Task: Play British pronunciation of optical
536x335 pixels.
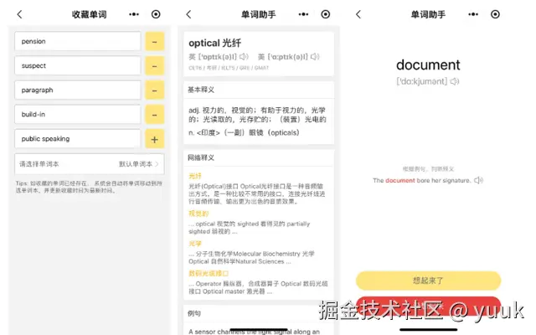Action: pyautogui.click(x=244, y=56)
